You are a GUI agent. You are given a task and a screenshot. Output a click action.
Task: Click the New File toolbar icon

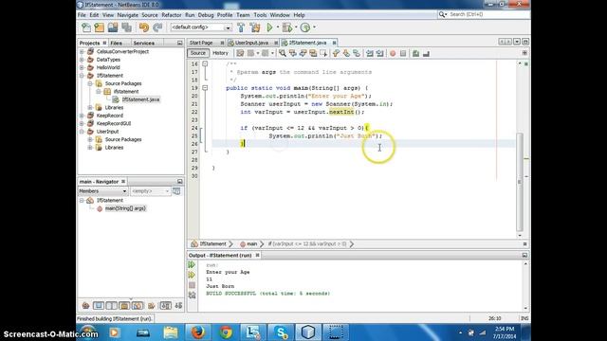click(86, 27)
